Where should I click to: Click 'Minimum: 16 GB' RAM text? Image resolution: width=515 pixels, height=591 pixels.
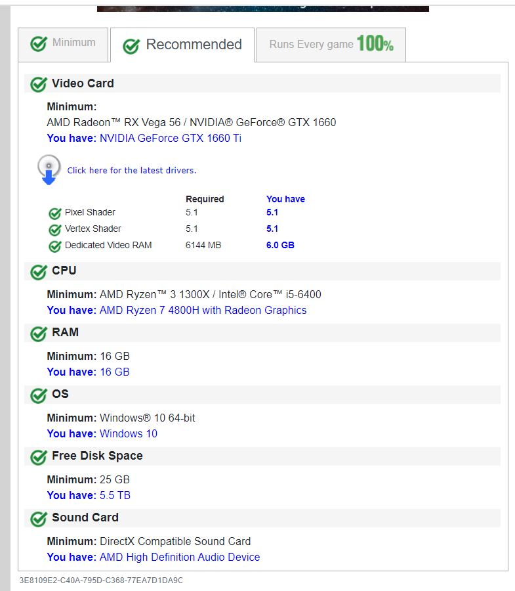88,356
